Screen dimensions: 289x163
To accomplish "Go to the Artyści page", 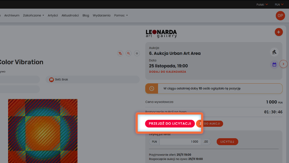I will (53, 15).
